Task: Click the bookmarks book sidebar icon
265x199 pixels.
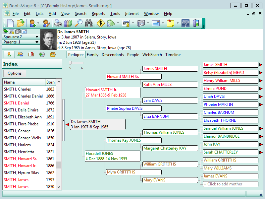Action: pos(31,54)
